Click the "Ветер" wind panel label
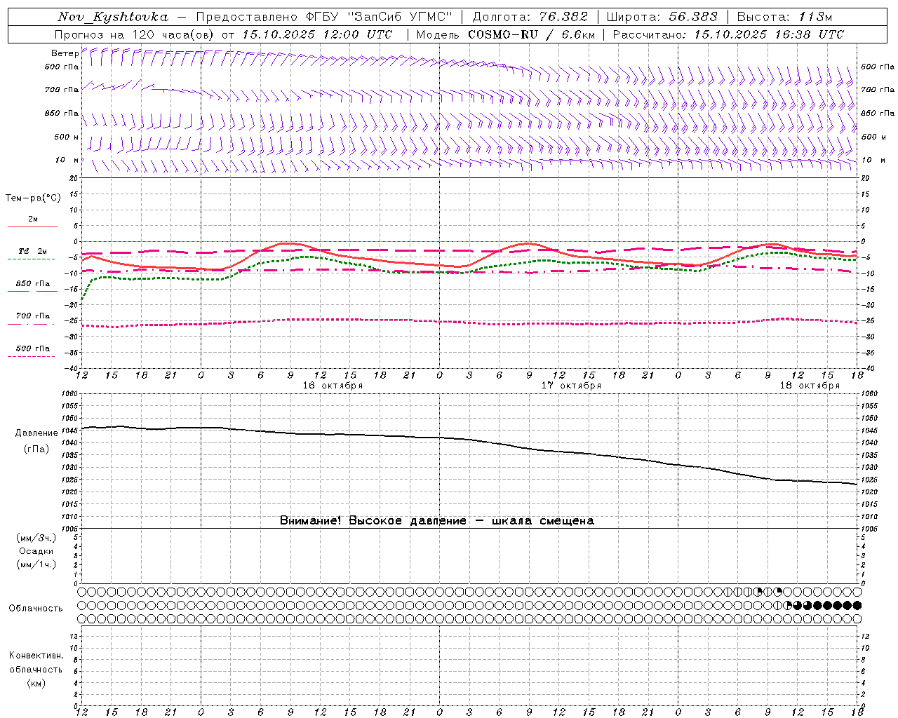The width and height of the screenshot is (898, 718). pyautogui.click(x=65, y=53)
